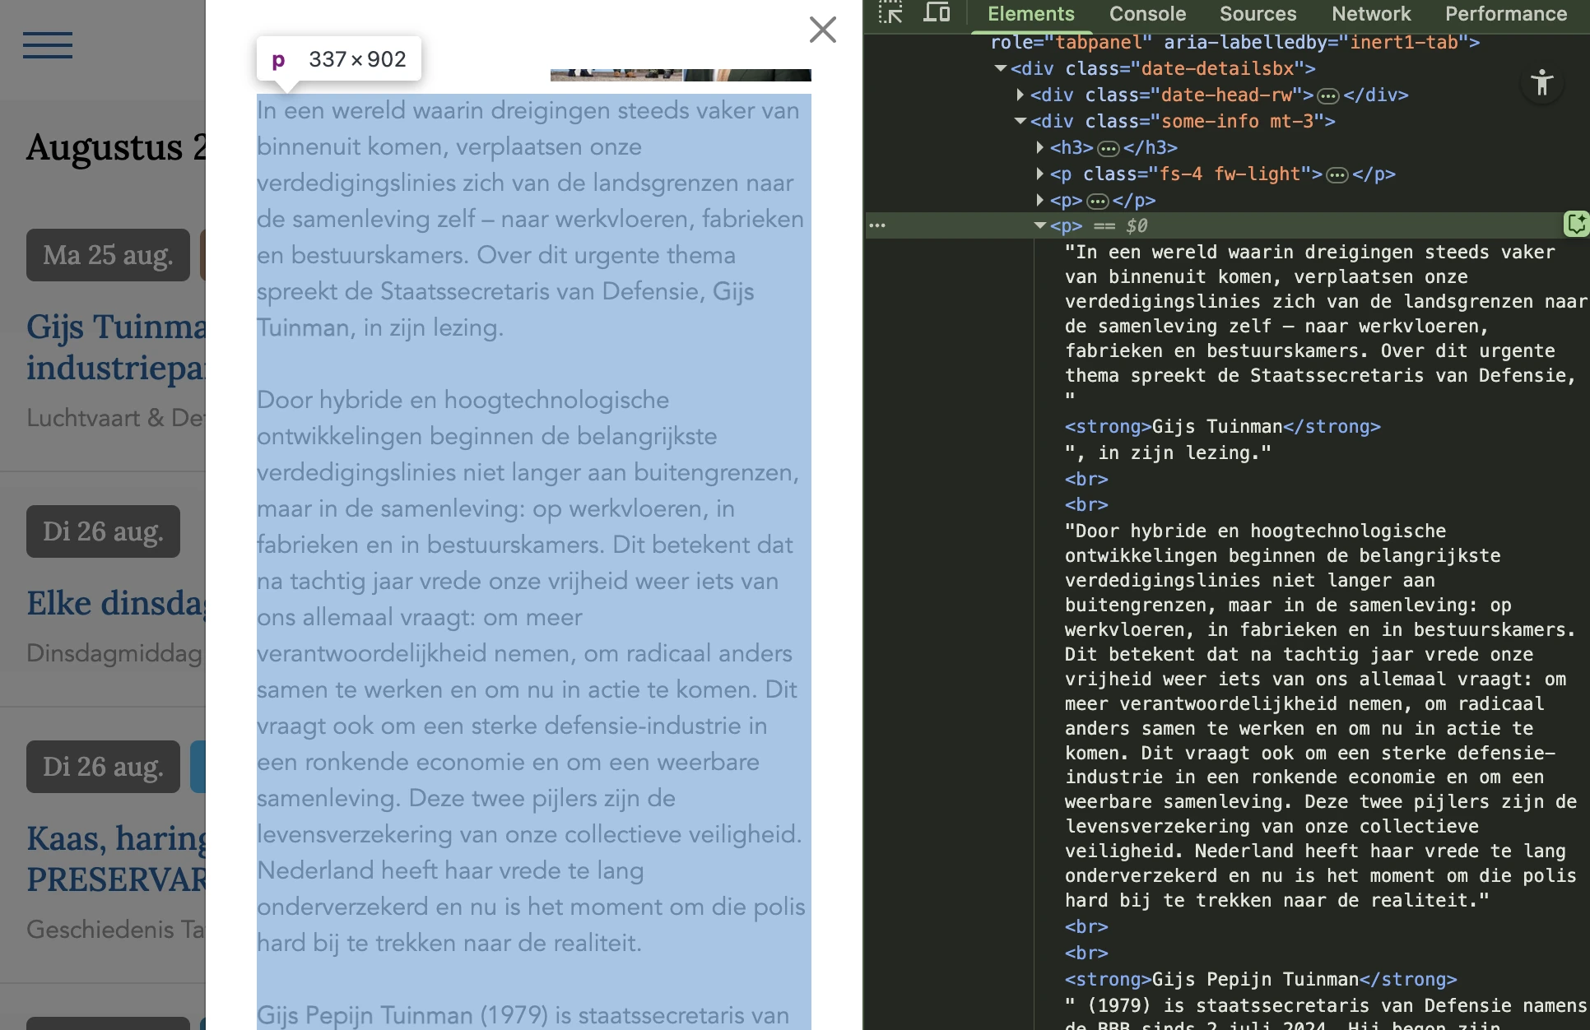Activate the inspect element picker icon
The height and width of the screenshot is (1030, 1590).
[x=890, y=13]
